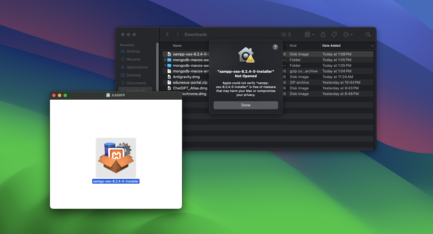The width and height of the screenshot is (433, 234).
Task: Click the Done button in the alert
Action: 246,105
